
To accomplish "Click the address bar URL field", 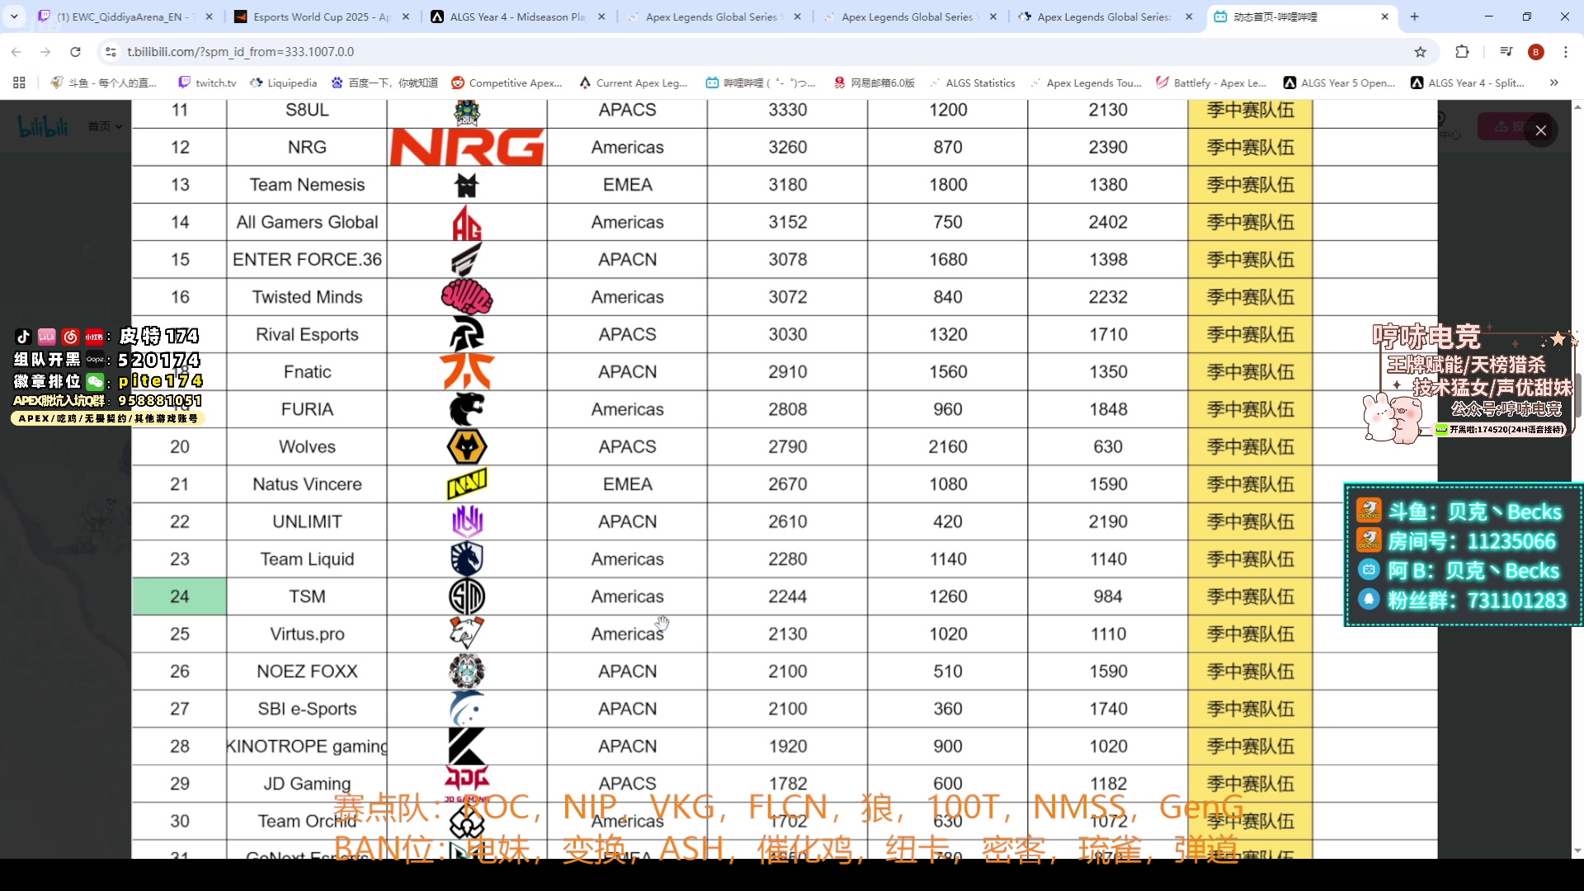I will point(759,52).
